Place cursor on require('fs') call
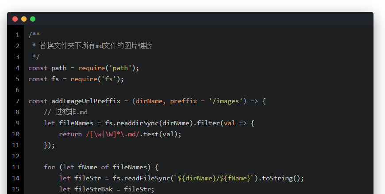Screen dimensions: 385x194 [x=96, y=79]
